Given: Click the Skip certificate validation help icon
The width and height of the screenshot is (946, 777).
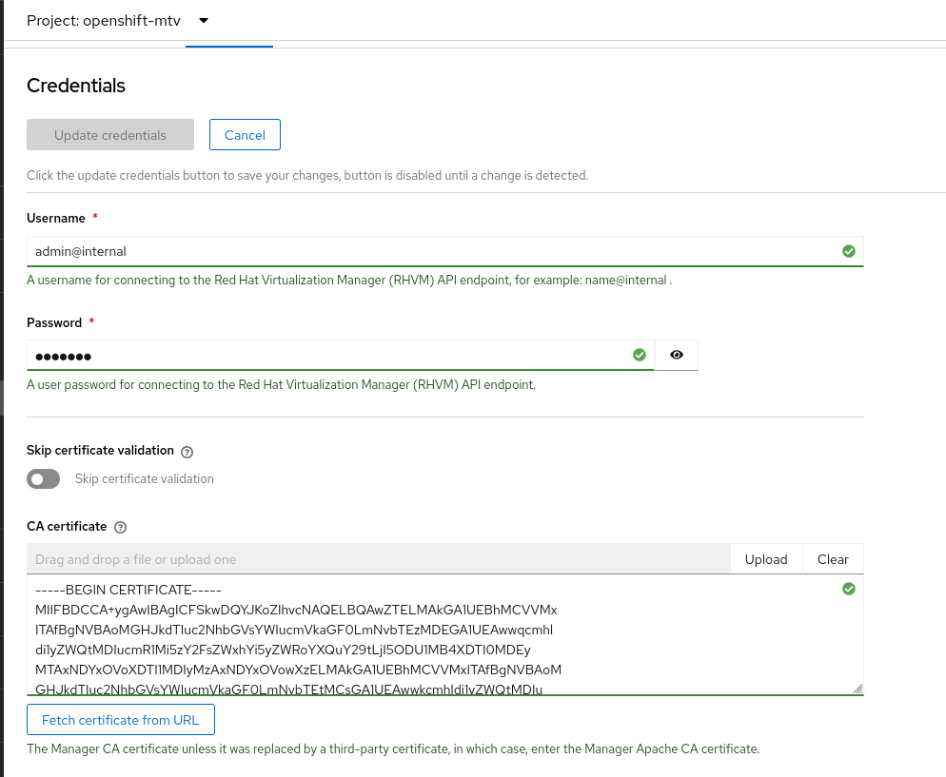Looking at the screenshot, I should (187, 452).
